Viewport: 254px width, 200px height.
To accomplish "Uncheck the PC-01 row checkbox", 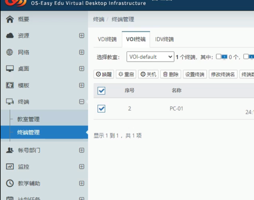I will tap(101, 109).
